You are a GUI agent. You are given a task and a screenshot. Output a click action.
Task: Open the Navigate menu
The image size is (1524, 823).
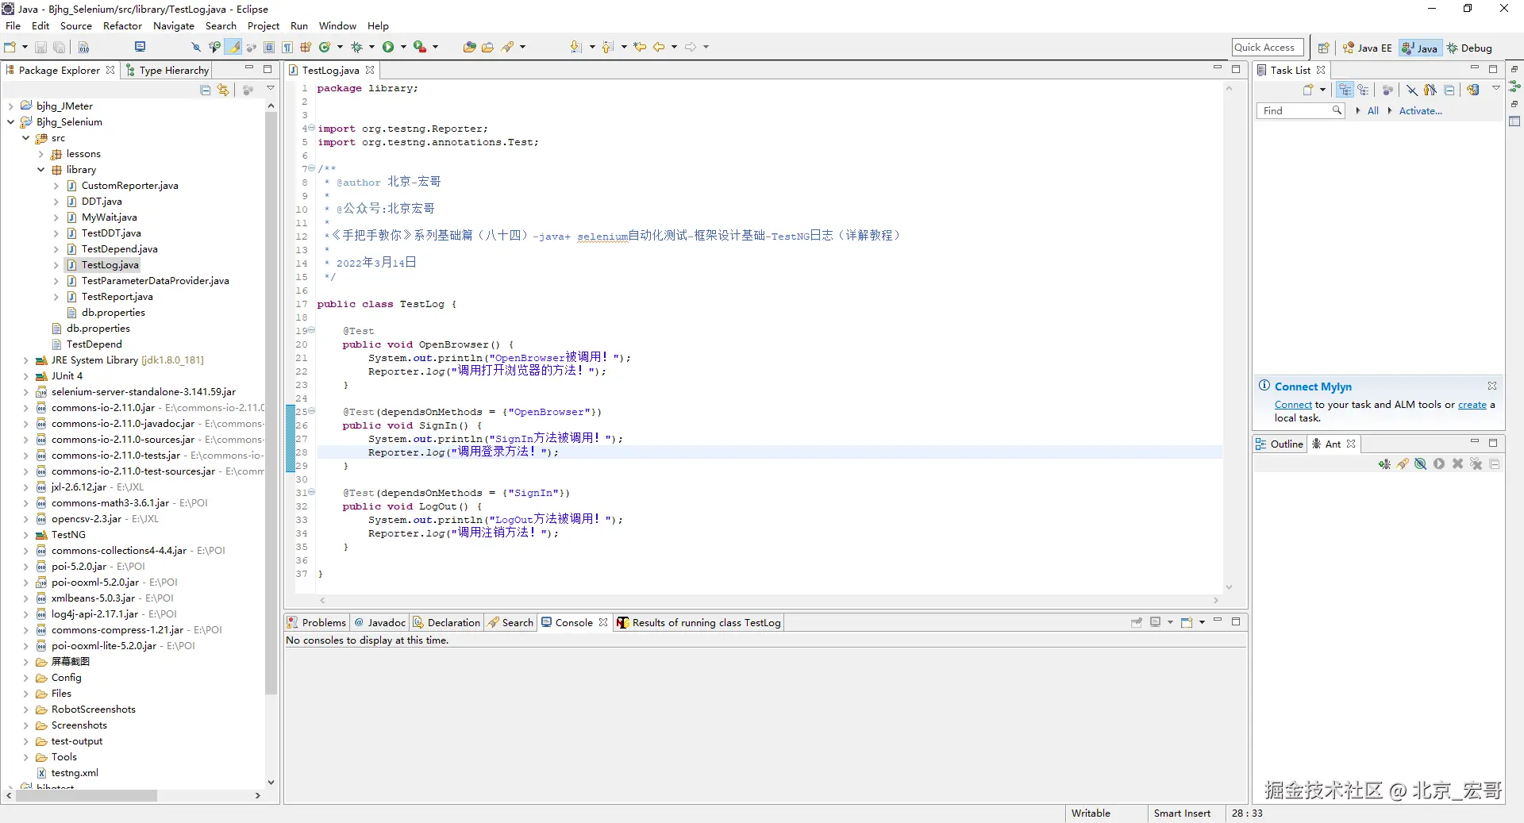174,26
